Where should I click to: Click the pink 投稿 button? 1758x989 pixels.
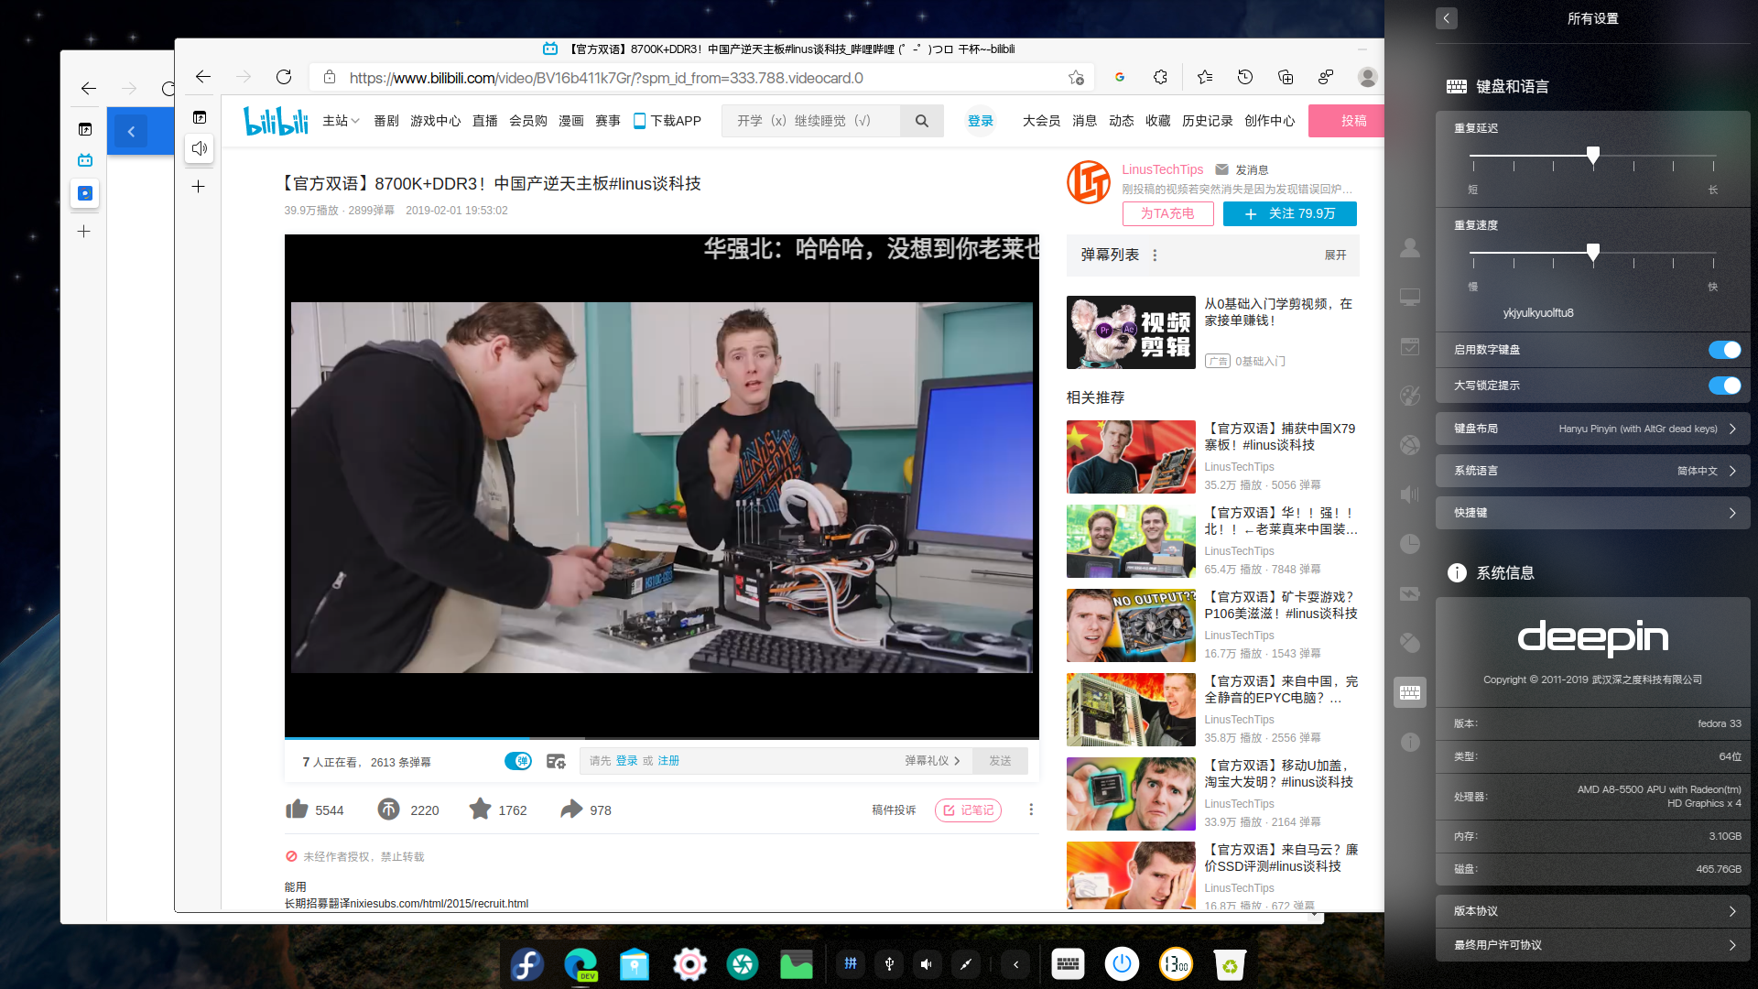point(1352,121)
